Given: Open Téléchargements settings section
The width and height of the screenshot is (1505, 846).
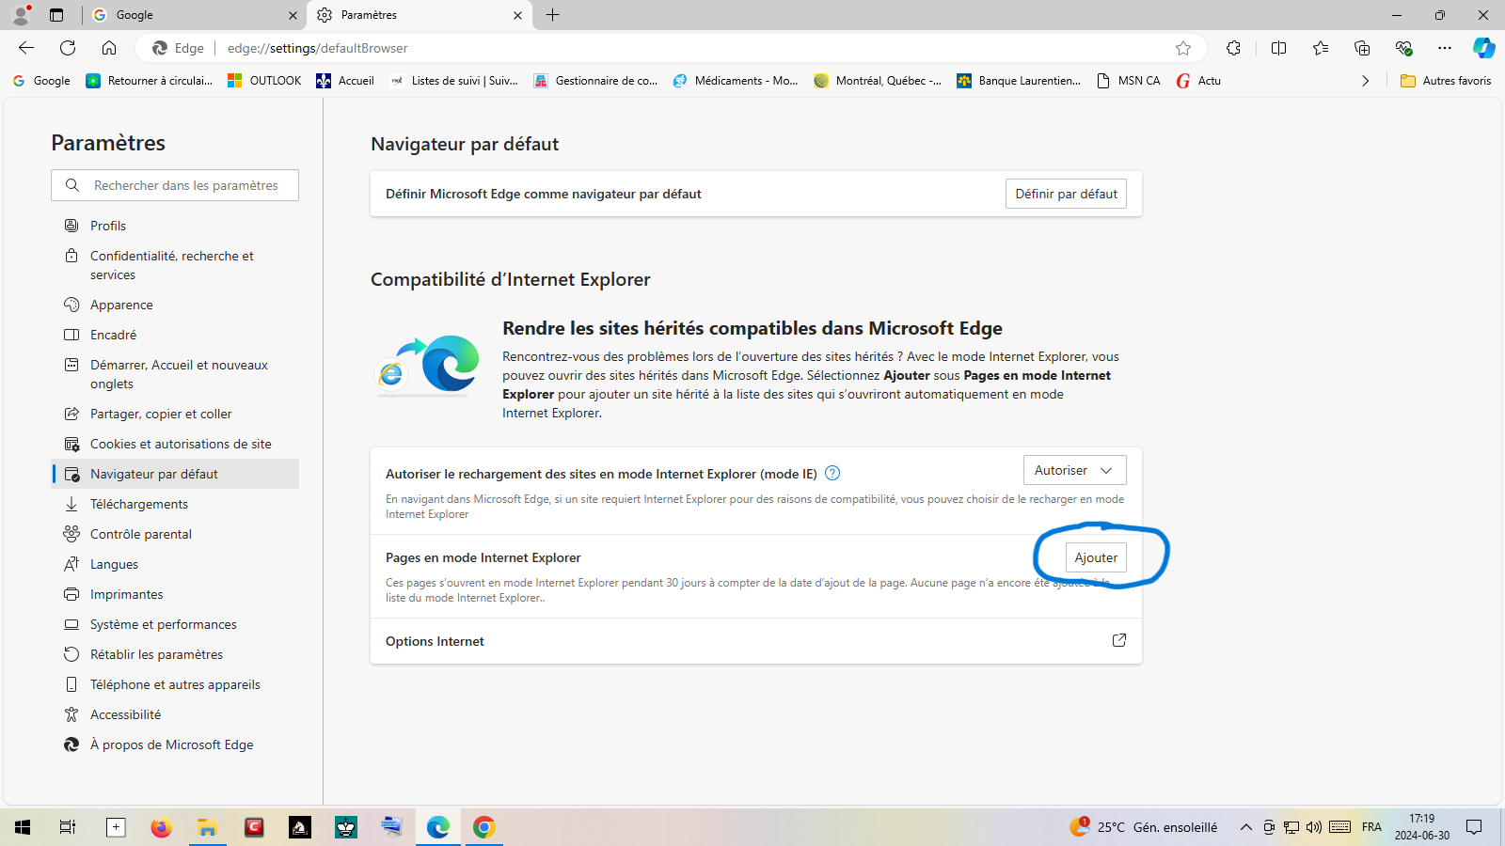Looking at the screenshot, I should tap(175, 504).
